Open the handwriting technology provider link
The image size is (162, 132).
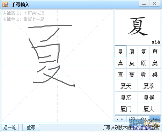click(x=141, y=127)
